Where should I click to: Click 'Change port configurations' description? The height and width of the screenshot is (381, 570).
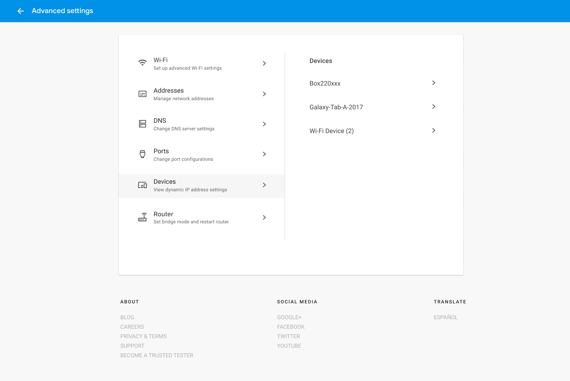click(183, 159)
